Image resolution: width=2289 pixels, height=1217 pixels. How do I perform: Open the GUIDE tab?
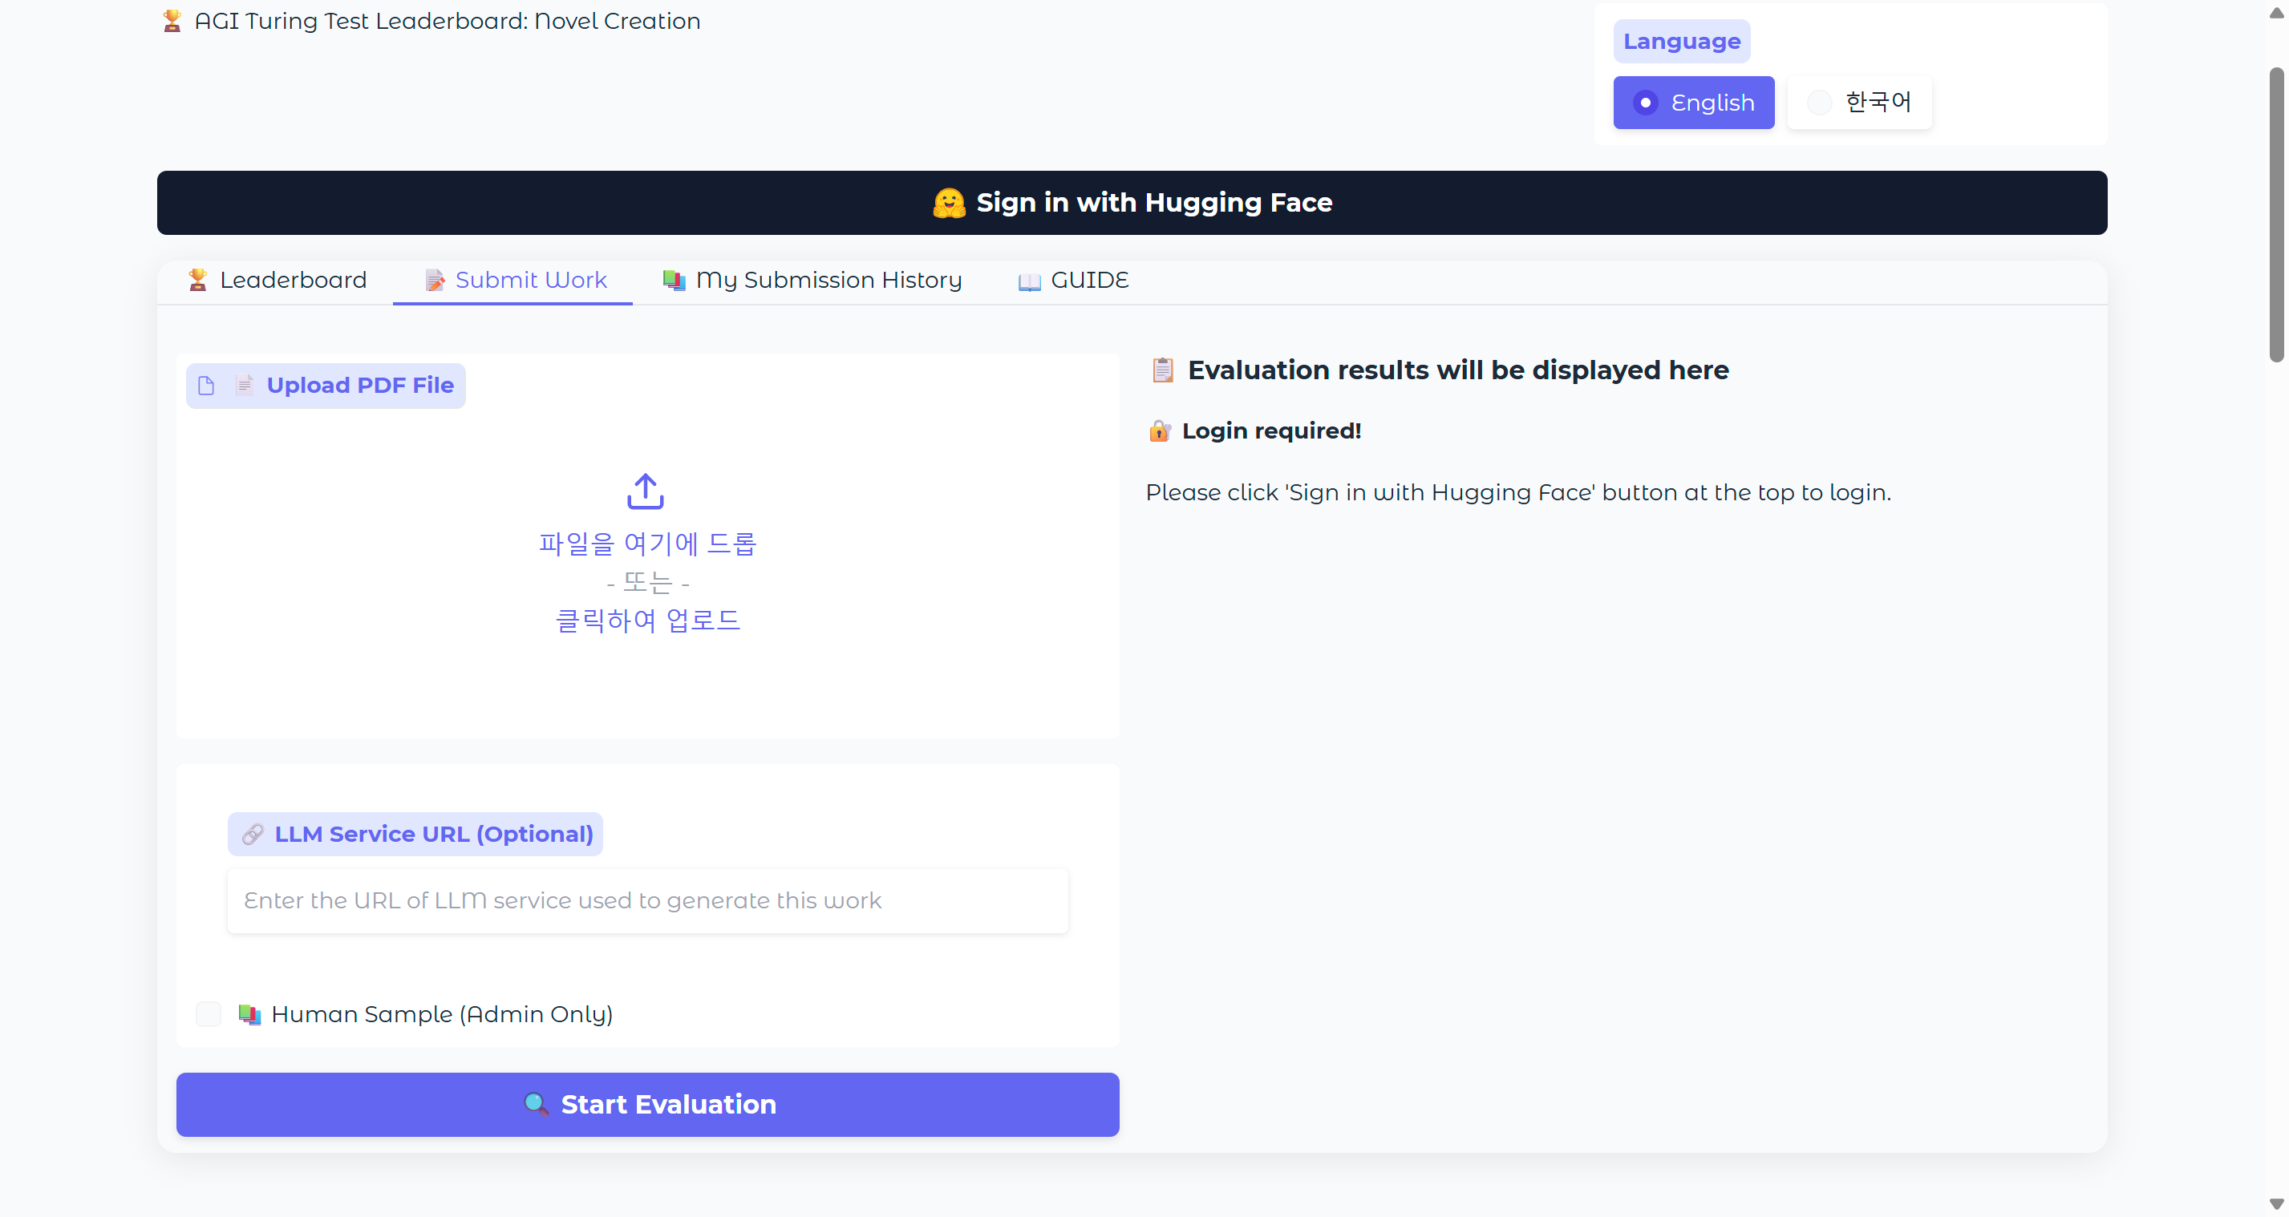(1073, 280)
